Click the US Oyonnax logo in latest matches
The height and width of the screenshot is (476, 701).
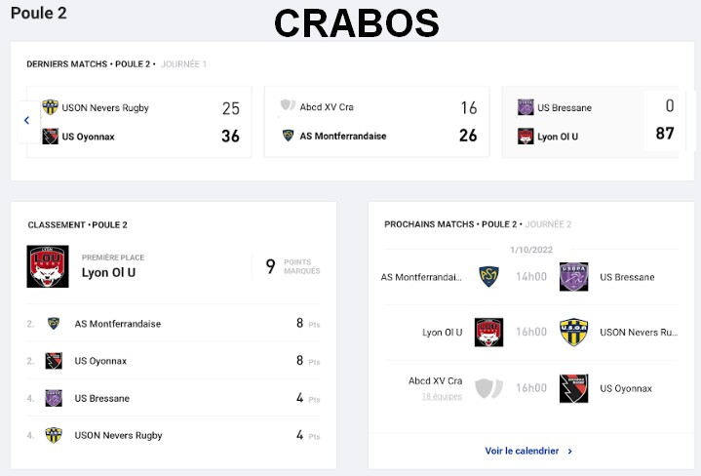[51, 137]
